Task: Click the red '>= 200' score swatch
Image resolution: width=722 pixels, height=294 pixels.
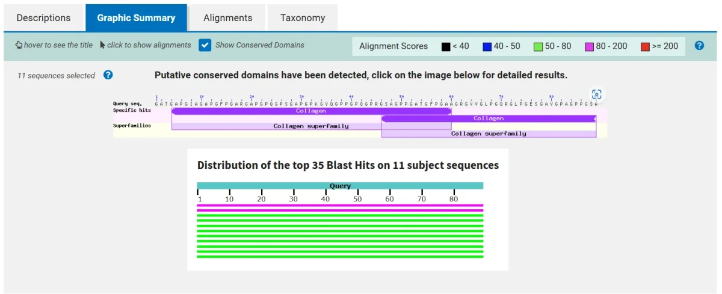Action: click(645, 46)
